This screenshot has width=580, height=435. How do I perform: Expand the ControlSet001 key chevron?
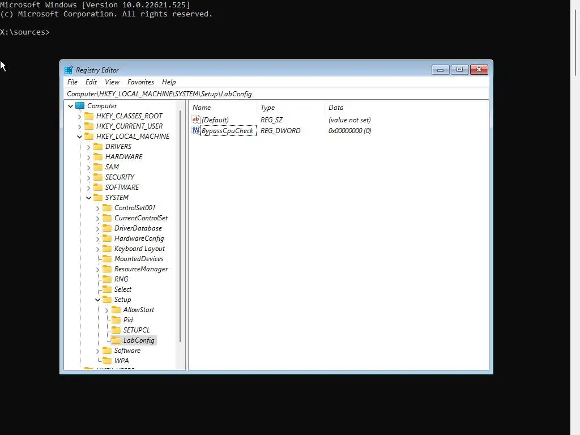pos(97,208)
